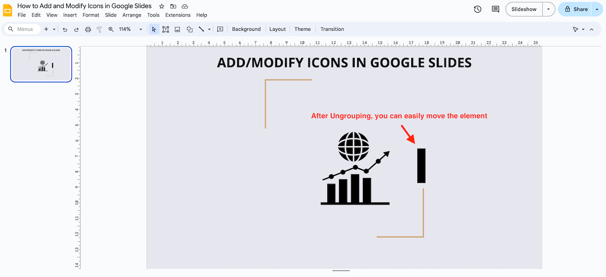
Task: Select slide 1 thumbnail in filmstrip
Action: (41, 64)
